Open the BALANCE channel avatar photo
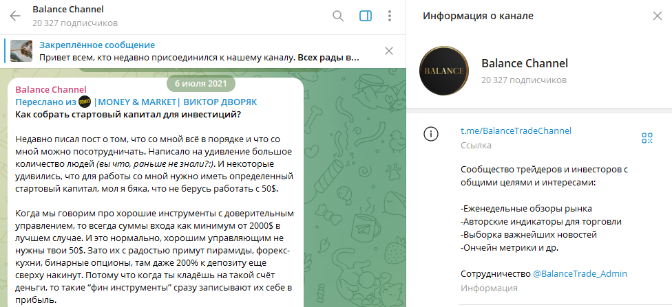 pos(443,71)
